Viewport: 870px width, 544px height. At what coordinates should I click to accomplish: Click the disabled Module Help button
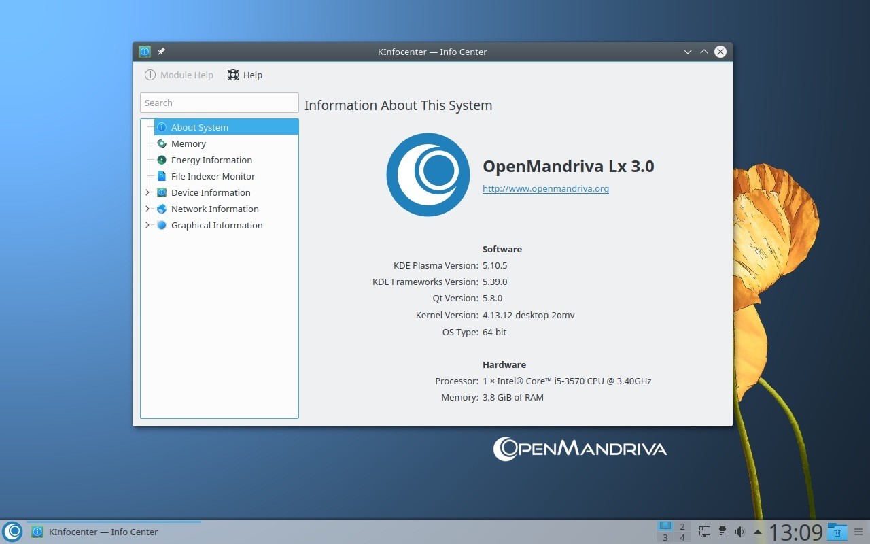point(178,75)
